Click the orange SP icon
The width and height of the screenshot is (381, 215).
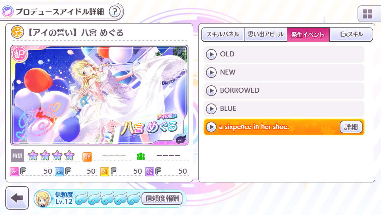point(87,157)
